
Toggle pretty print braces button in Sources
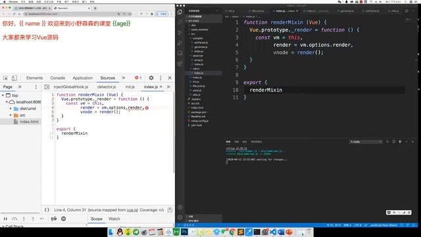pyautogui.click(x=47, y=210)
